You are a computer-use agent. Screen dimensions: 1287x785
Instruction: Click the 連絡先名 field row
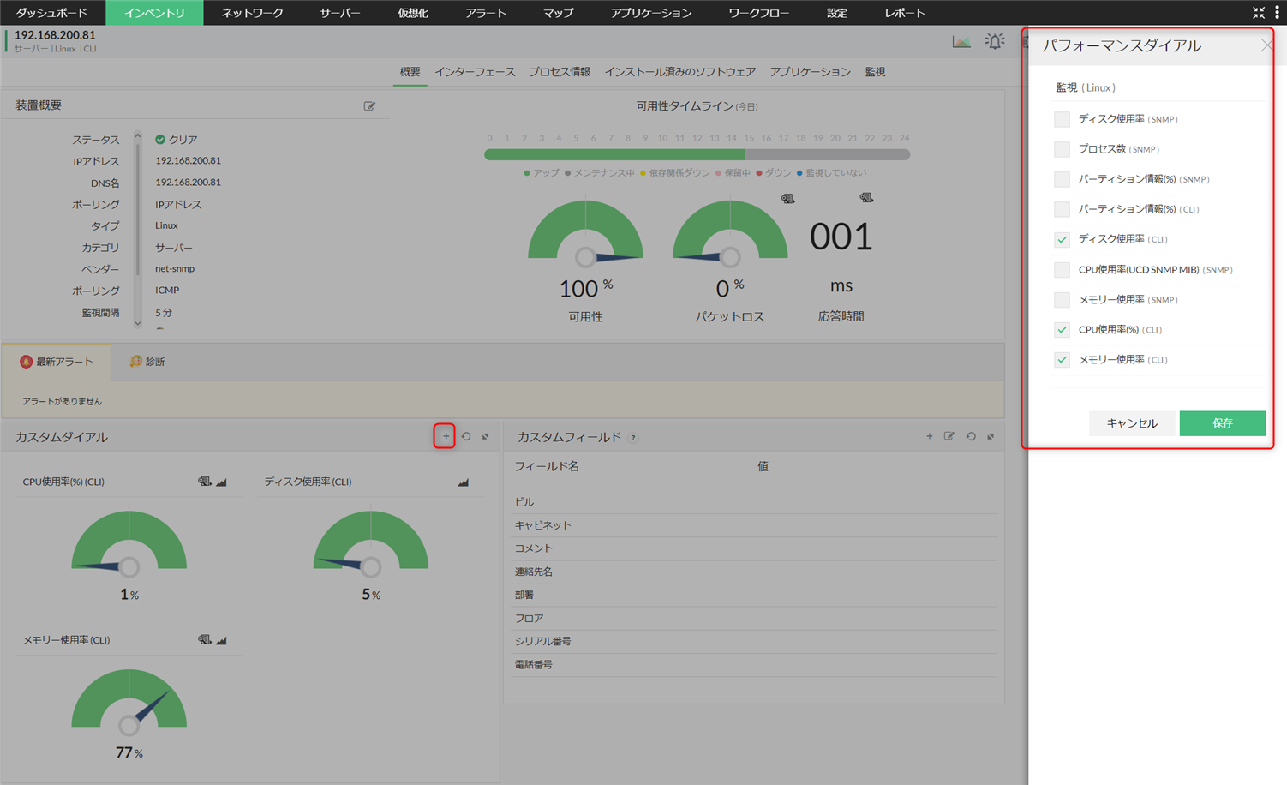(754, 572)
